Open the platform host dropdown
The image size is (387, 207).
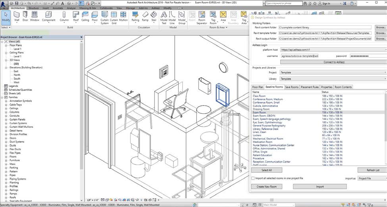coord(333,50)
